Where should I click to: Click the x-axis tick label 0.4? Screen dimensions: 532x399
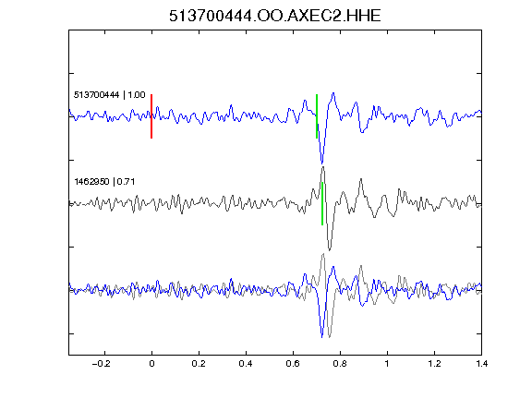tap(246, 364)
